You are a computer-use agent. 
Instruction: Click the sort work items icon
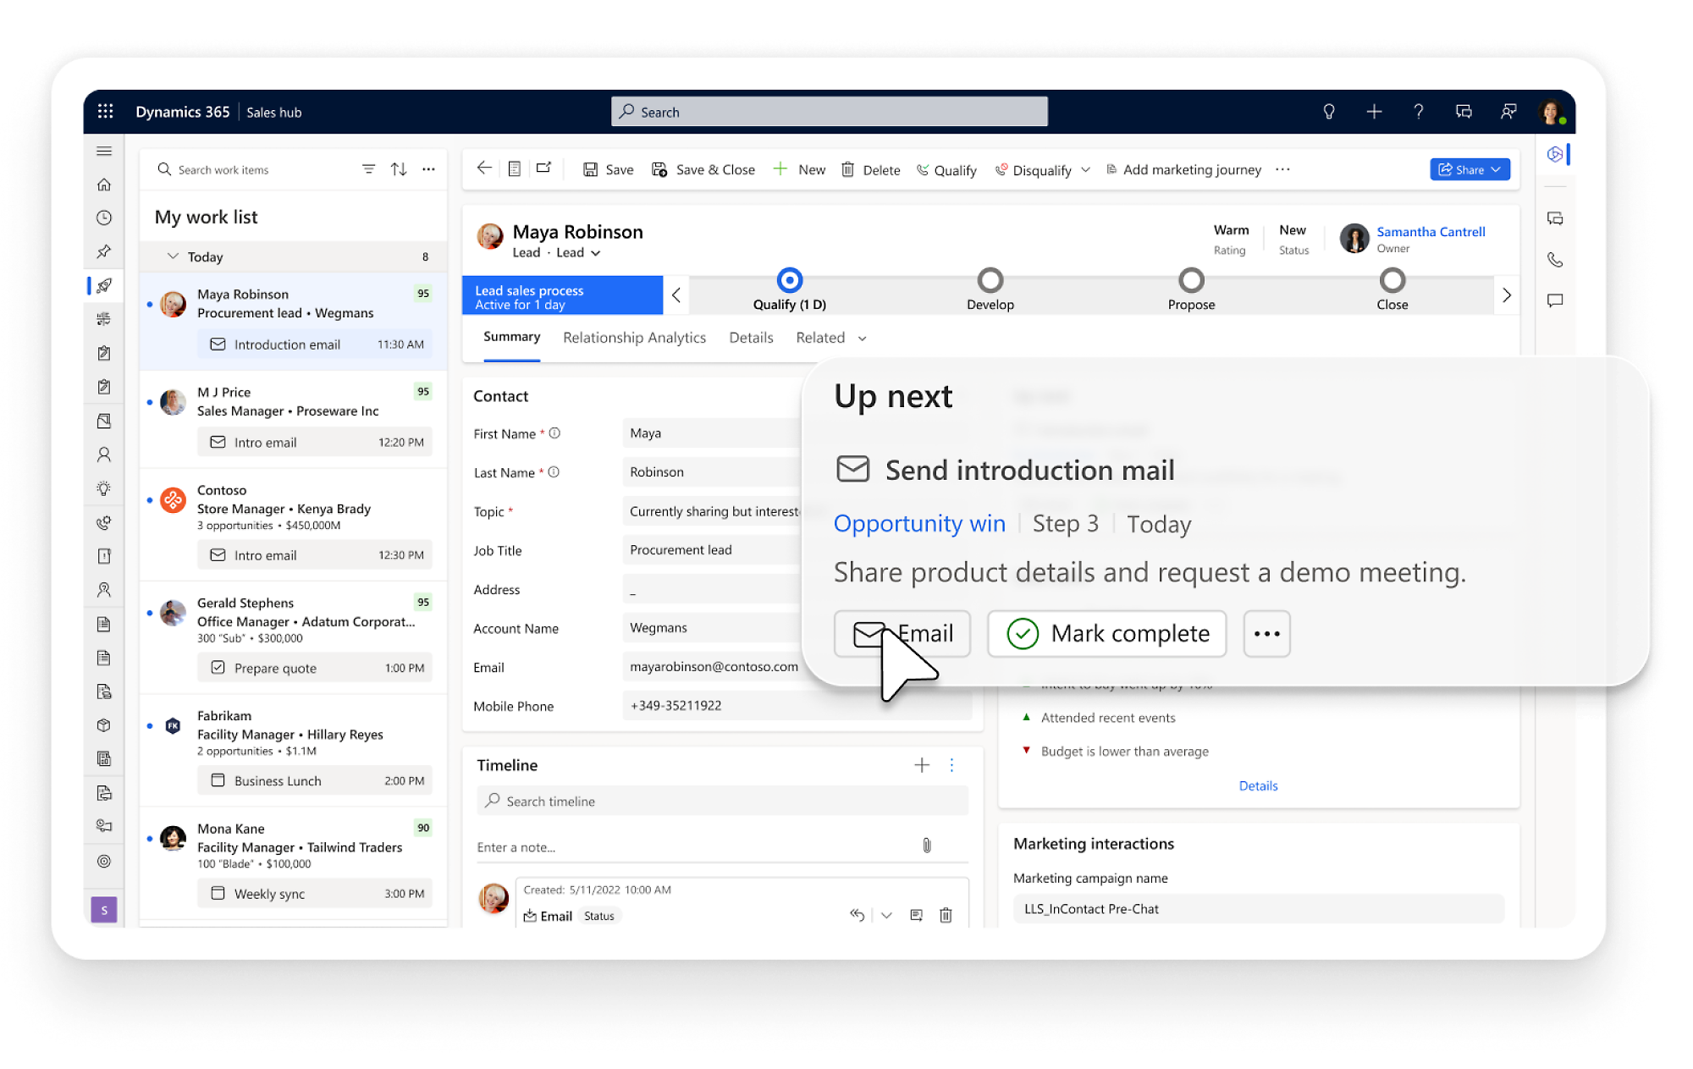(x=399, y=169)
